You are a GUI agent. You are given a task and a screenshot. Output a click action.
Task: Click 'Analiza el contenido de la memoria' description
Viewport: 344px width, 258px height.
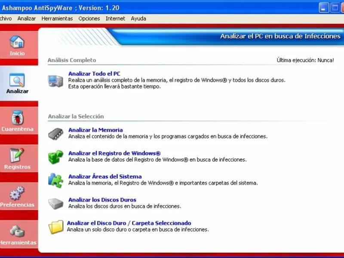coord(168,136)
